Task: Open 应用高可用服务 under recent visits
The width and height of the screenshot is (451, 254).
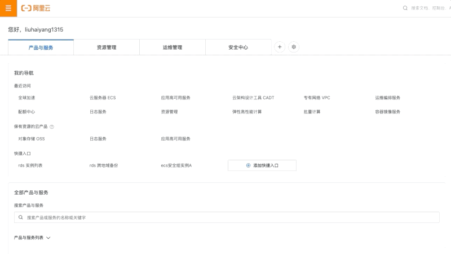Action: [x=176, y=98]
